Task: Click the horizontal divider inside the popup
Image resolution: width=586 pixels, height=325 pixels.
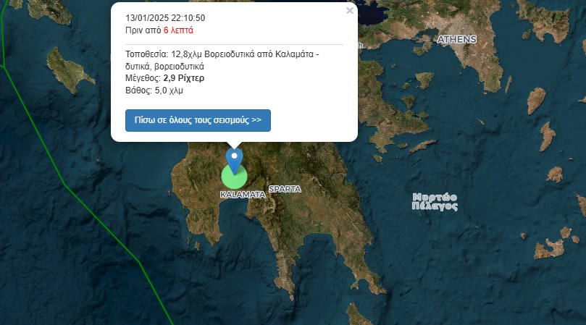Action: pos(234,44)
